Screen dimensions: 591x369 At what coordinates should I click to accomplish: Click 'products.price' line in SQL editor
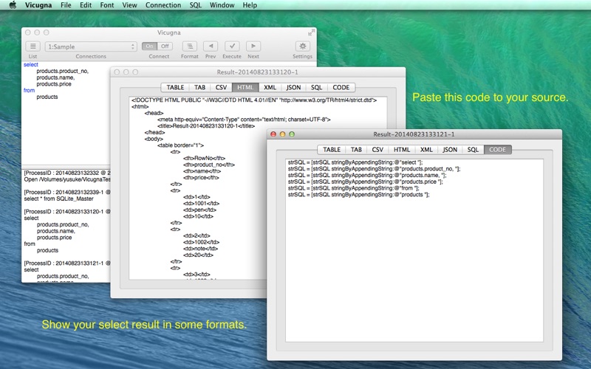(54, 84)
